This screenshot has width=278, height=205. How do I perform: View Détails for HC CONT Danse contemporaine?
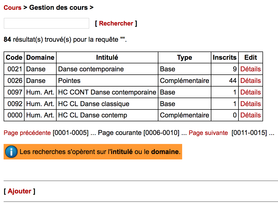click(250, 92)
